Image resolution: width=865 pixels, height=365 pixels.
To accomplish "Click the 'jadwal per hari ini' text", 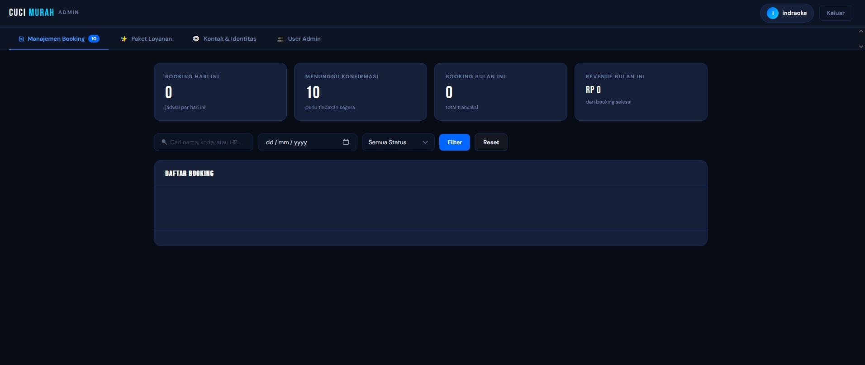I will (x=185, y=108).
